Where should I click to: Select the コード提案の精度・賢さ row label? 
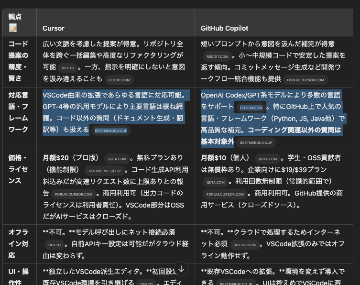coord(18,61)
